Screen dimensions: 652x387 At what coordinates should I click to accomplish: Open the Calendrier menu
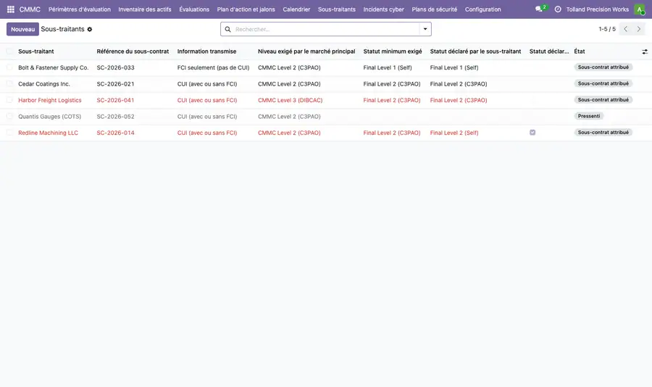[296, 9]
